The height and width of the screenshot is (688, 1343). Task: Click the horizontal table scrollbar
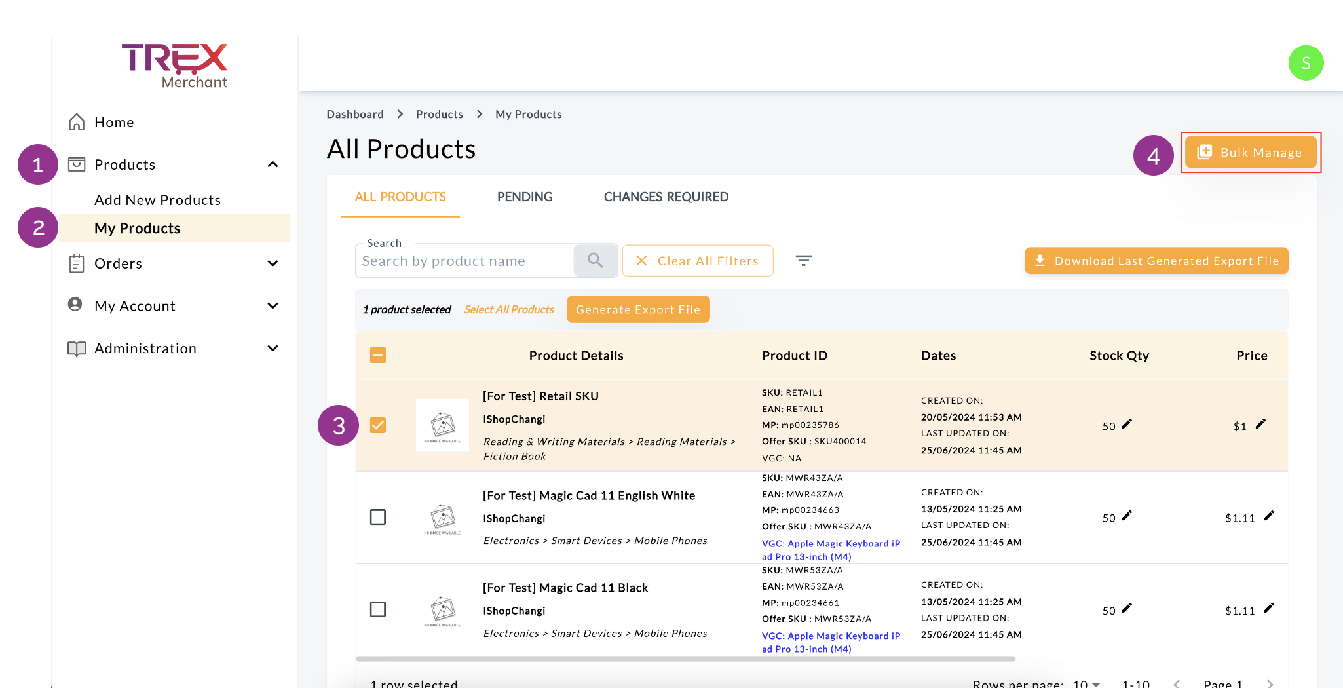tap(685, 659)
